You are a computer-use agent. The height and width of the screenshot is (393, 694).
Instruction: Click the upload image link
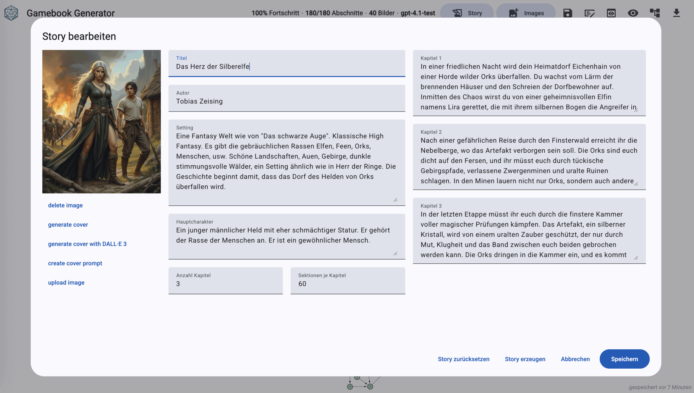click(66, 282)
